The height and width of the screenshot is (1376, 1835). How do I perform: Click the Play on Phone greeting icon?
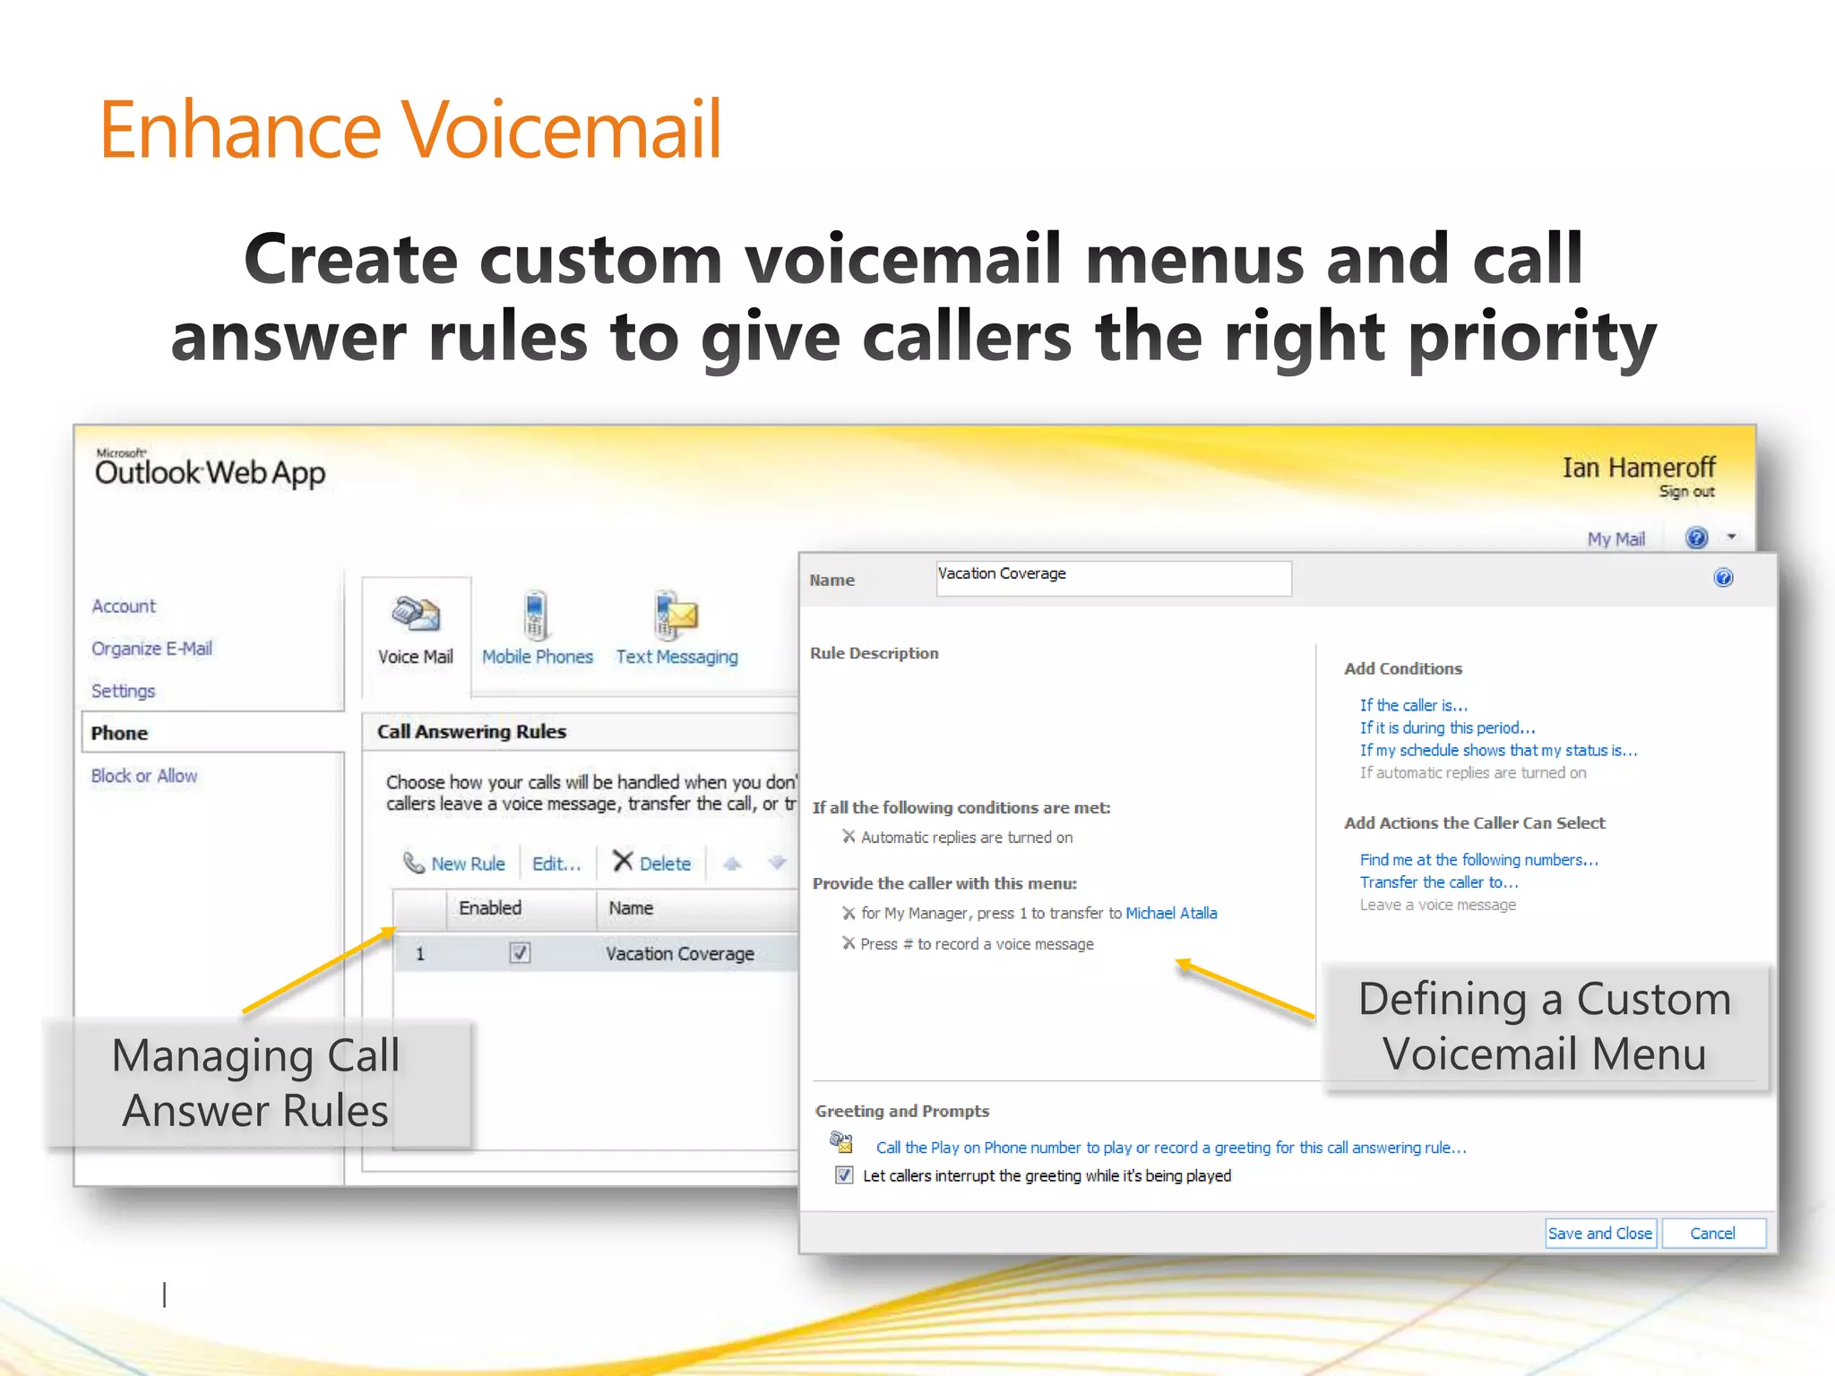click(841, 1142)
